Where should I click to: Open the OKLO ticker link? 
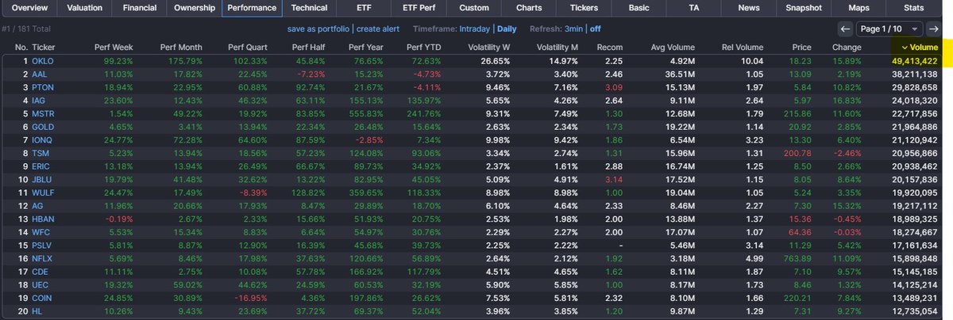pos(44,60)
